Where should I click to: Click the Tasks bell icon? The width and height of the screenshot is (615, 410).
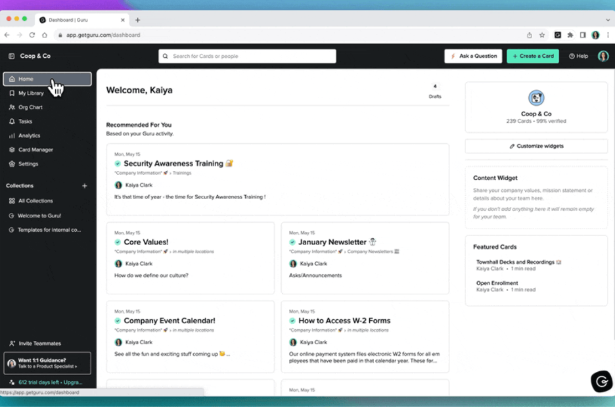click(x=12, y=122)
